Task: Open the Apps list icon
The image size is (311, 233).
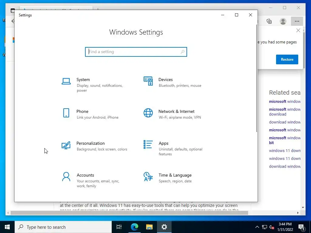Action: pos(148,144)
